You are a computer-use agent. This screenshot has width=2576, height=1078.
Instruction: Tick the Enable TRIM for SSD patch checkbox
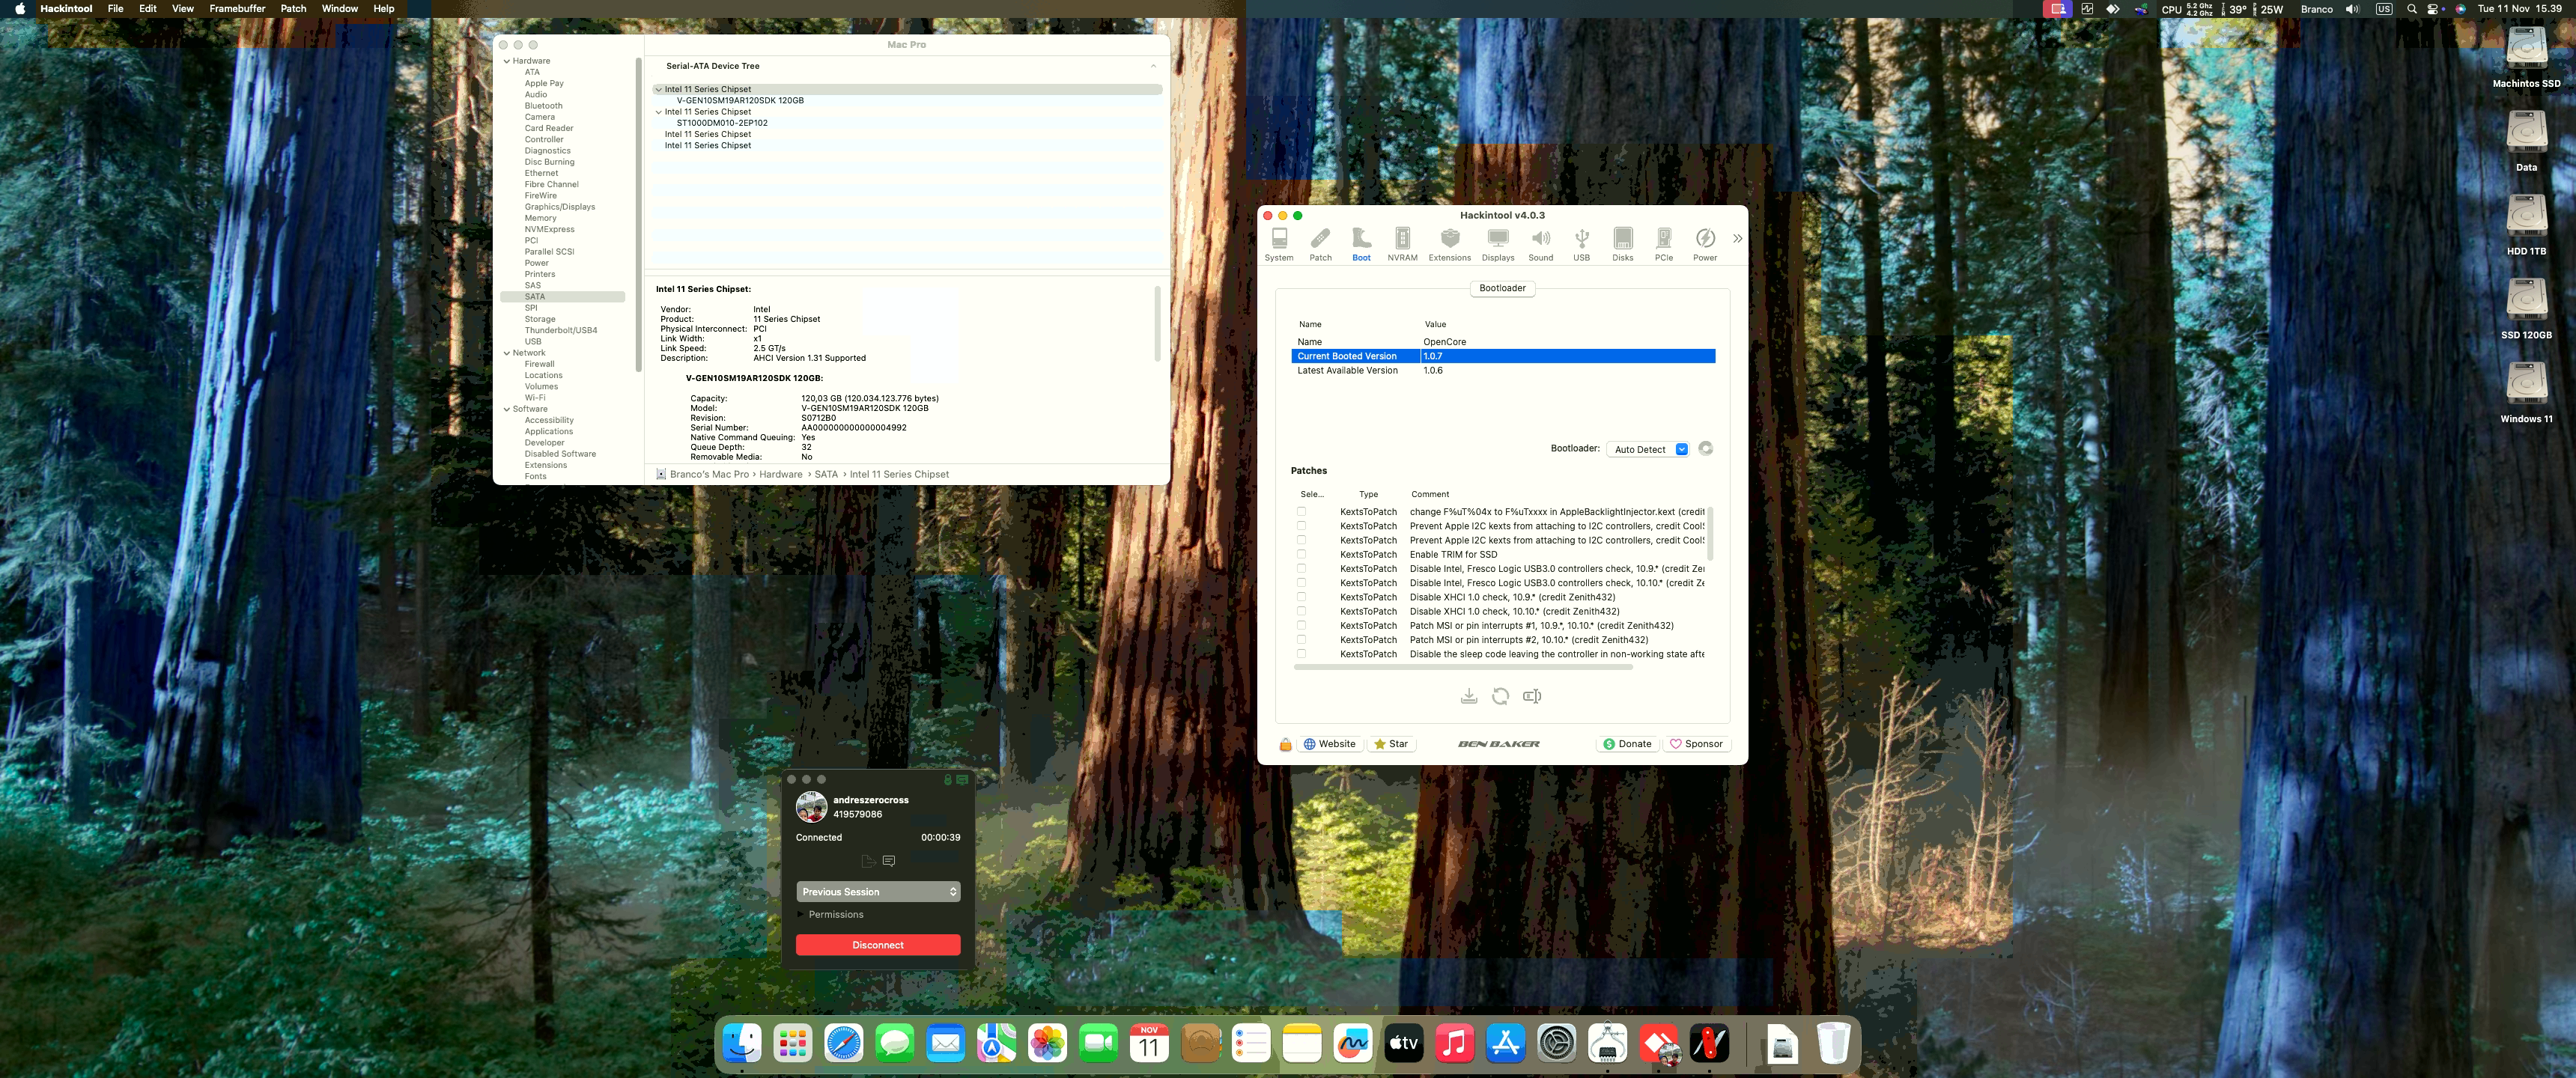(x=1301, y=554)
